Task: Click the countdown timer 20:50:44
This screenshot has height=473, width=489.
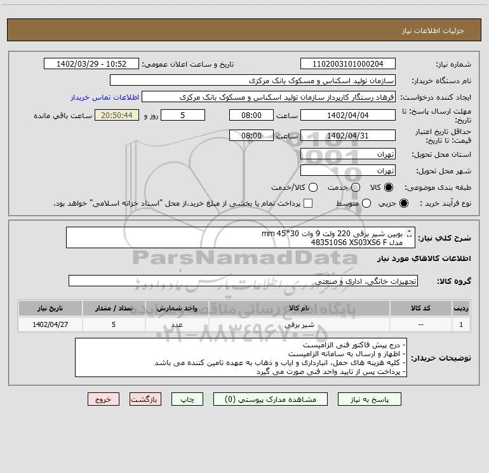Action: pos(117,116)
